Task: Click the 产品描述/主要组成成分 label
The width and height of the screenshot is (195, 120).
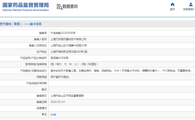Action: tap(33, 71)
